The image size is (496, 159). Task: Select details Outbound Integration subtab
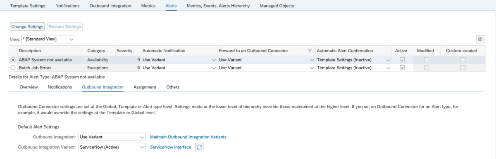(x=103, y=87)
